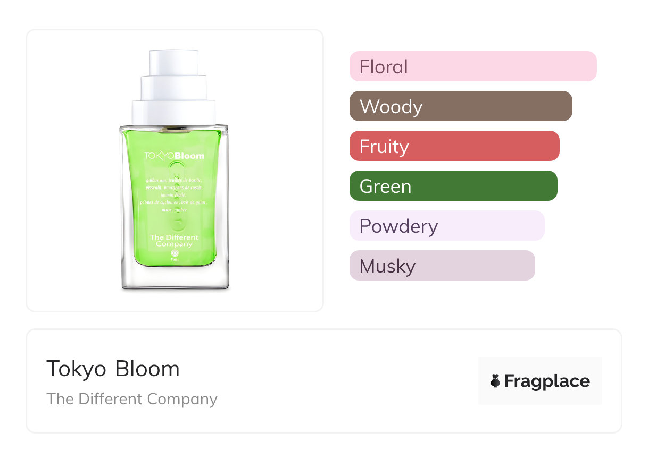Open the gray brand name under Tokyo Bloom title
648x459 pixels.
point(132,399)
